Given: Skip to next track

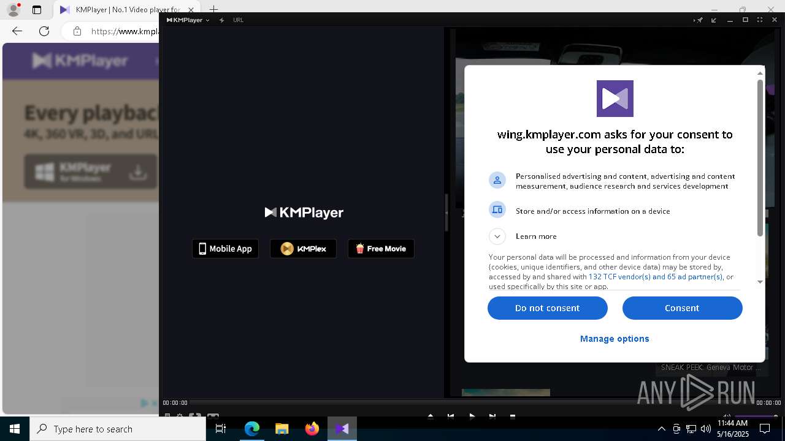Looking at the screenshot, I should click(492, 417).
